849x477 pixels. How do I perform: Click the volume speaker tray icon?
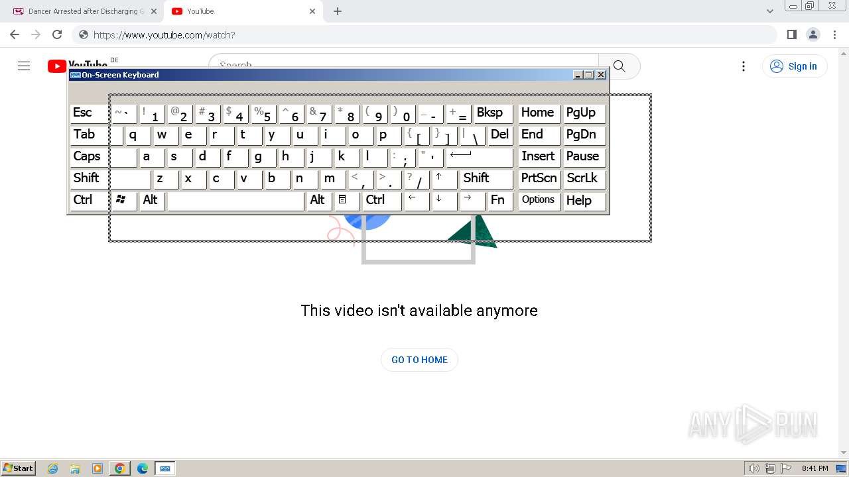753,468
